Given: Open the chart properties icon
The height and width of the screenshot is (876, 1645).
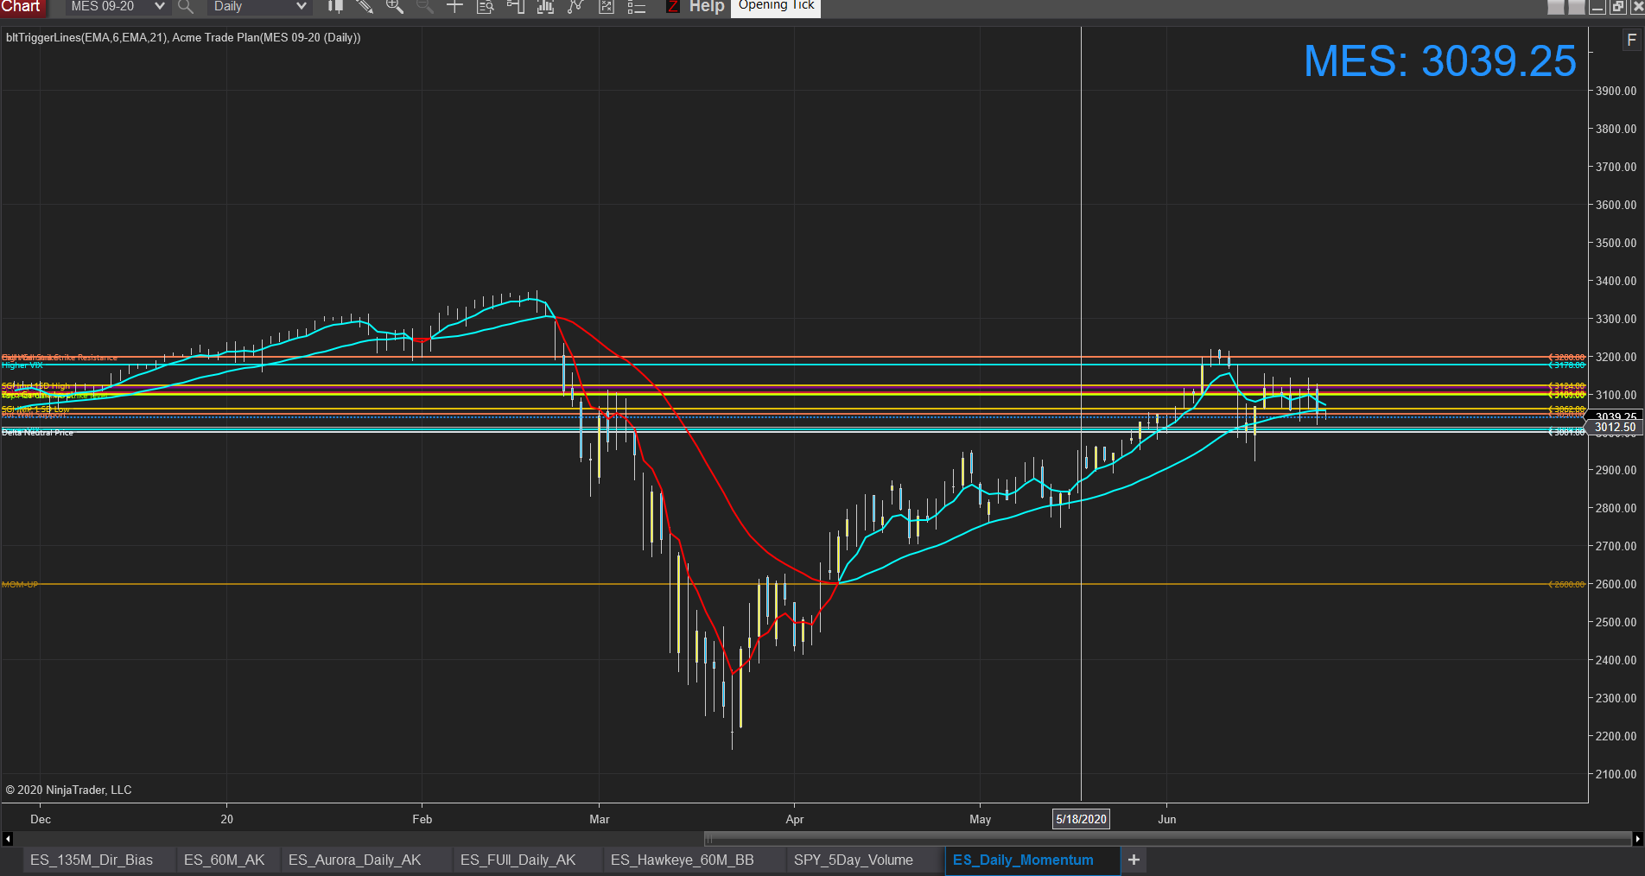Looking at the screenshot, I should click(x=607, y=7).
